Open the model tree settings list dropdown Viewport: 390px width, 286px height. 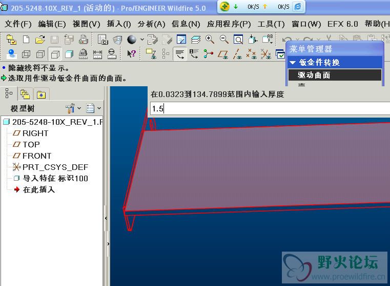(x=93, y=108)
